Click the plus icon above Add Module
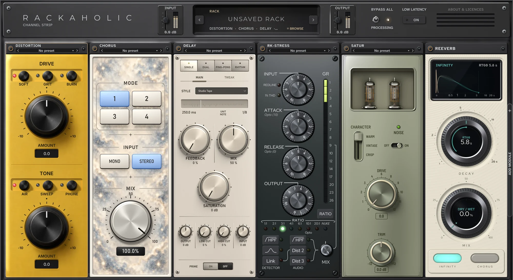Image resolution: width=513 pixels, height=280 pixels. (x=510, y=111)
